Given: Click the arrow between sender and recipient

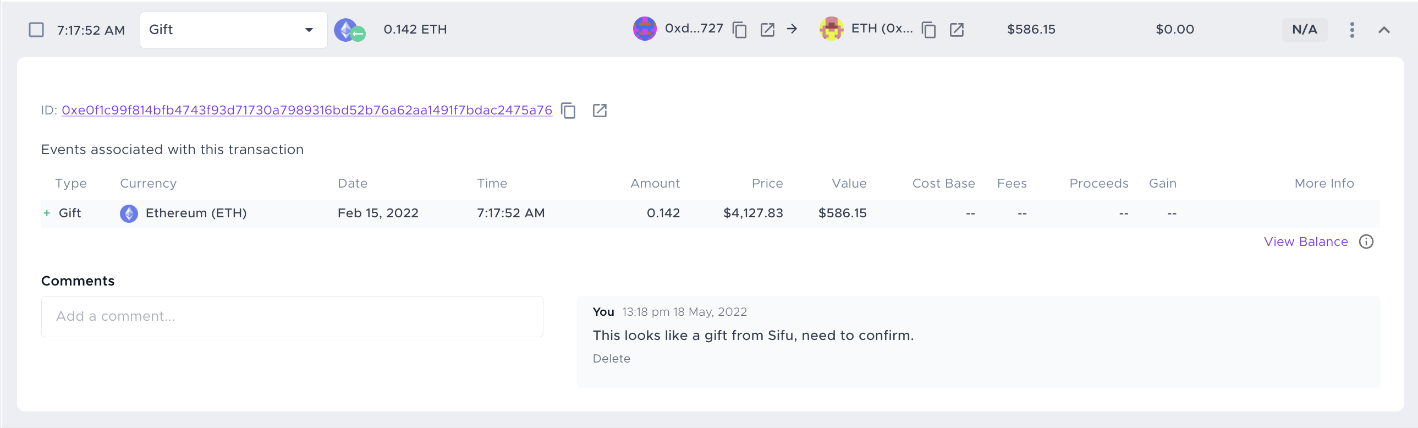Looking at the screenshot, I should coord(793,30).
